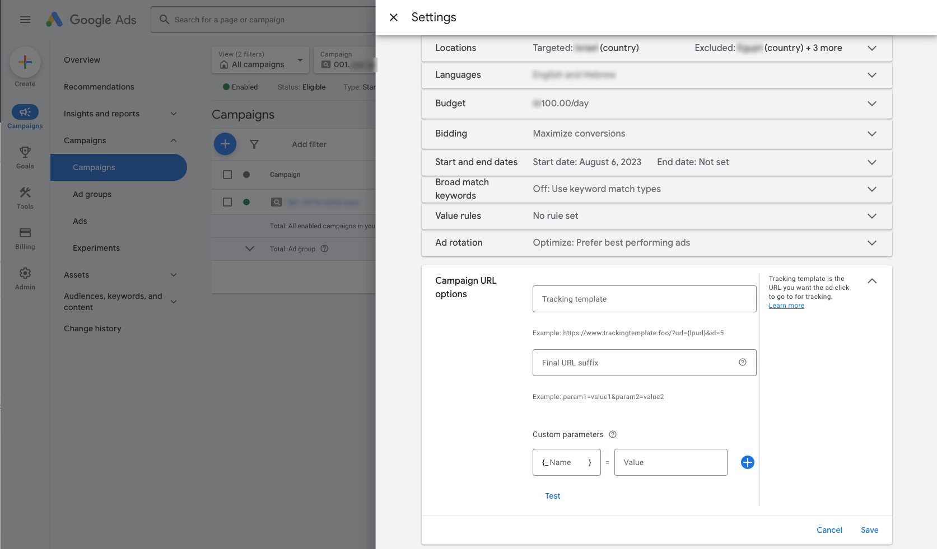Click the add custom parameter plus icon
Viewport: 937px width, 549px height.
click(747, 462)
